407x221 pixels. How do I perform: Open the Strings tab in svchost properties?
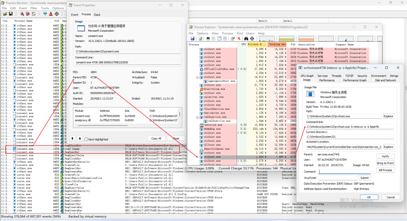(x=394, y=76)
